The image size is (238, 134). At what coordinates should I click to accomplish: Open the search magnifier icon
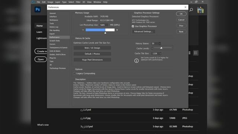coord(191,10)
